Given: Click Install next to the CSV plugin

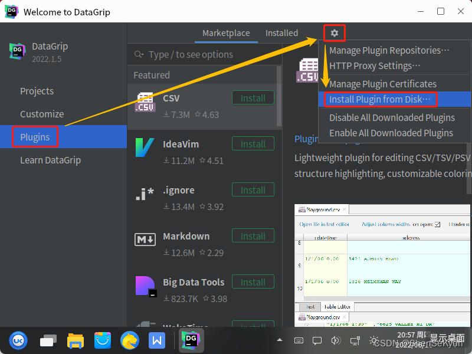Looking at the screenshot, I should (253, 97).
